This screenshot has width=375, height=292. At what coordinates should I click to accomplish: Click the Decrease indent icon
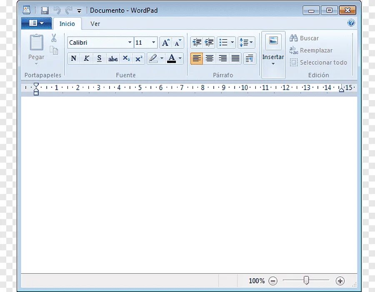pyautogui.click(x=197, y=43)
